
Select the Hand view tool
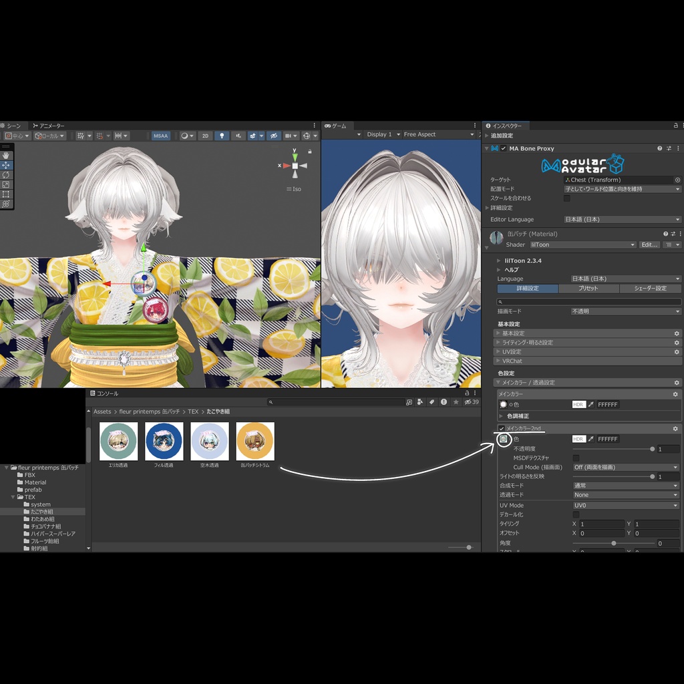click(x=5, y=155)
